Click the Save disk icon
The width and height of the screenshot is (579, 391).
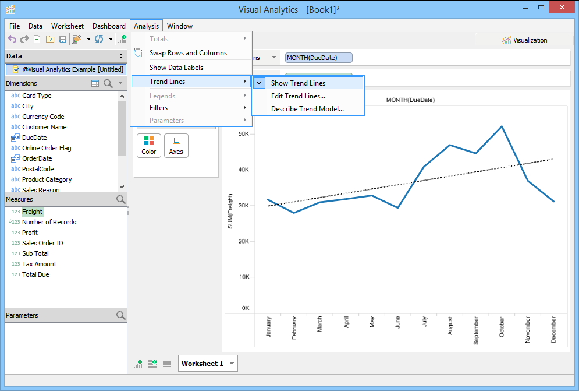pyautogui.click(x=63, y=39)
